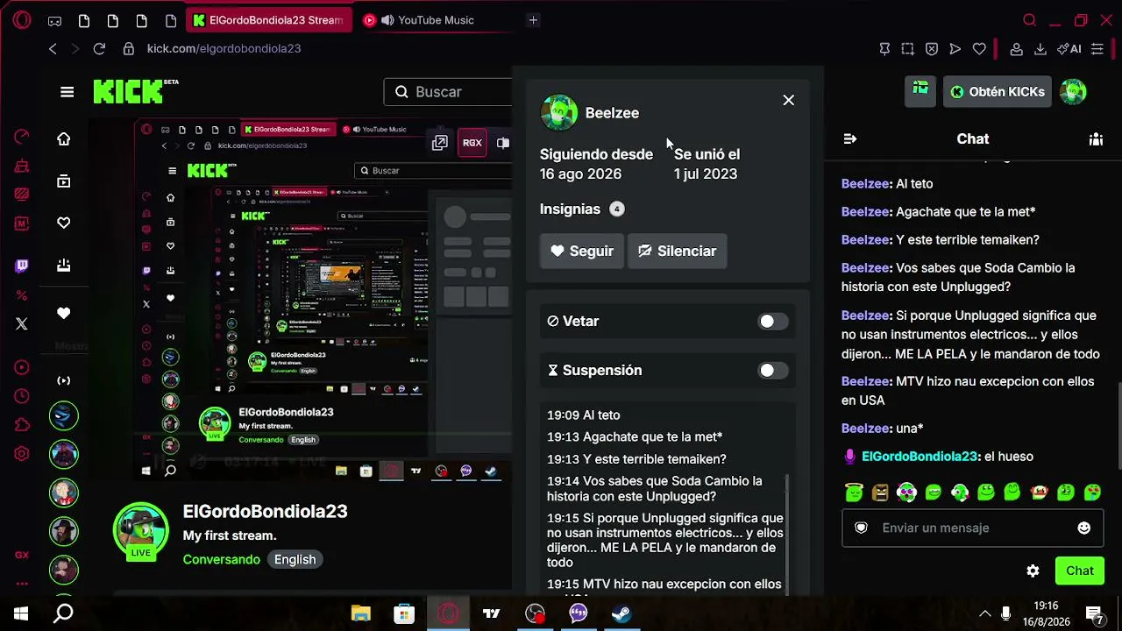Click the "Se unió el" join date label
This screenshot has width=1122, height=631.
pos(707,154)
